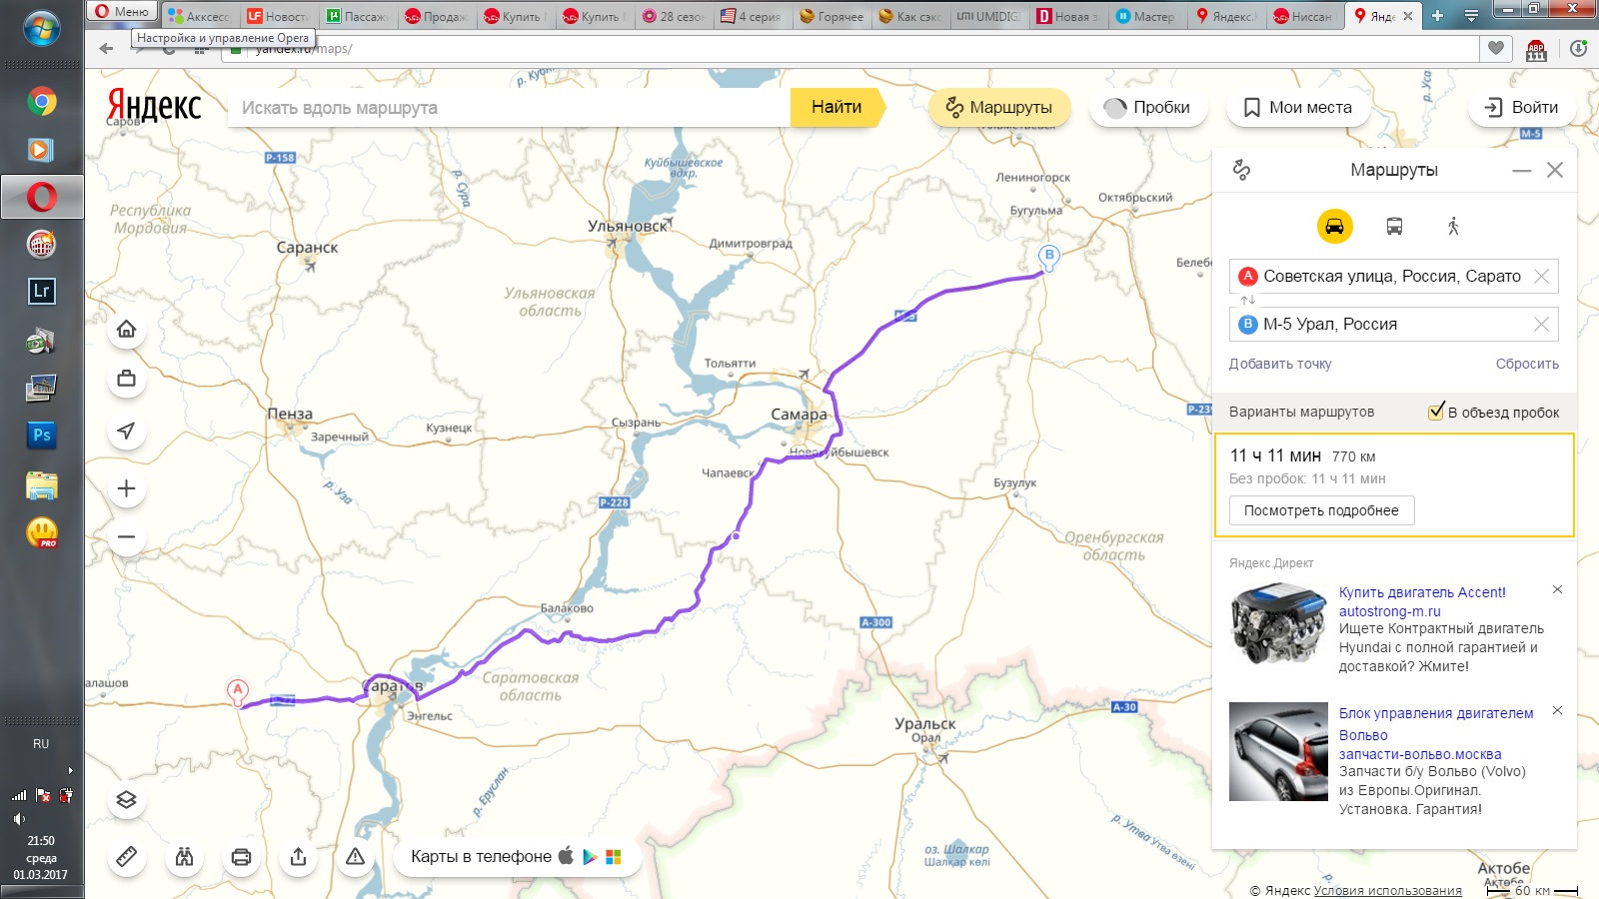Open Lightroom from the taskbar

[41, 291]
